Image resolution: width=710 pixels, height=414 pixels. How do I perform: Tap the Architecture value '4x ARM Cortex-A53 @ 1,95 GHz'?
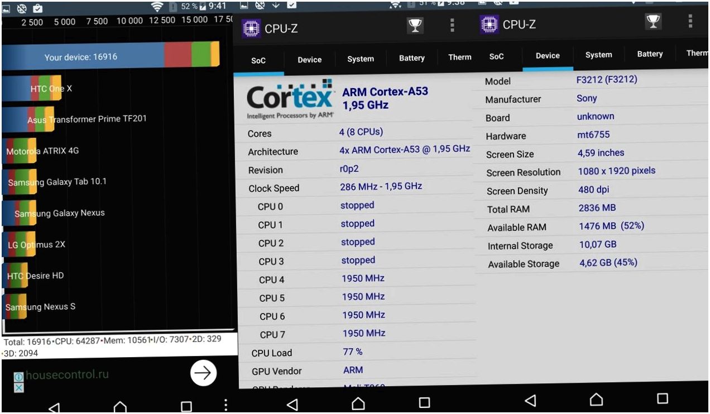pos(405,150)
